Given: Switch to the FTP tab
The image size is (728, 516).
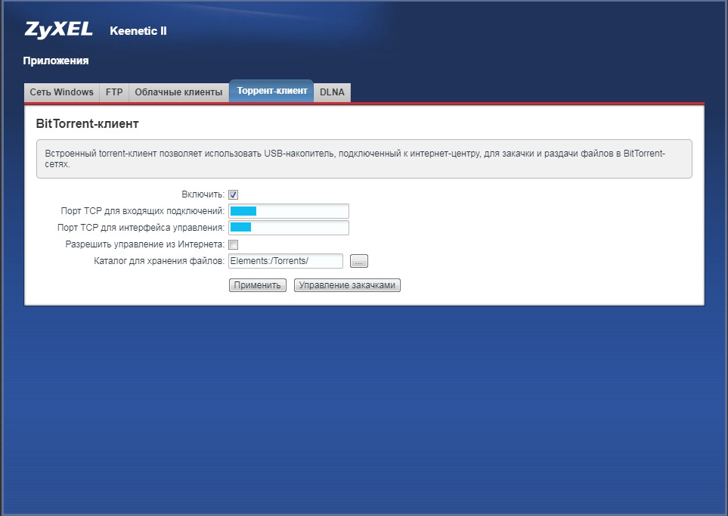Looking at the screenshot, I should 114,92.
